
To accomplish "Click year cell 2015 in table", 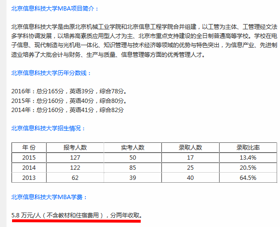I will [29, 158].
